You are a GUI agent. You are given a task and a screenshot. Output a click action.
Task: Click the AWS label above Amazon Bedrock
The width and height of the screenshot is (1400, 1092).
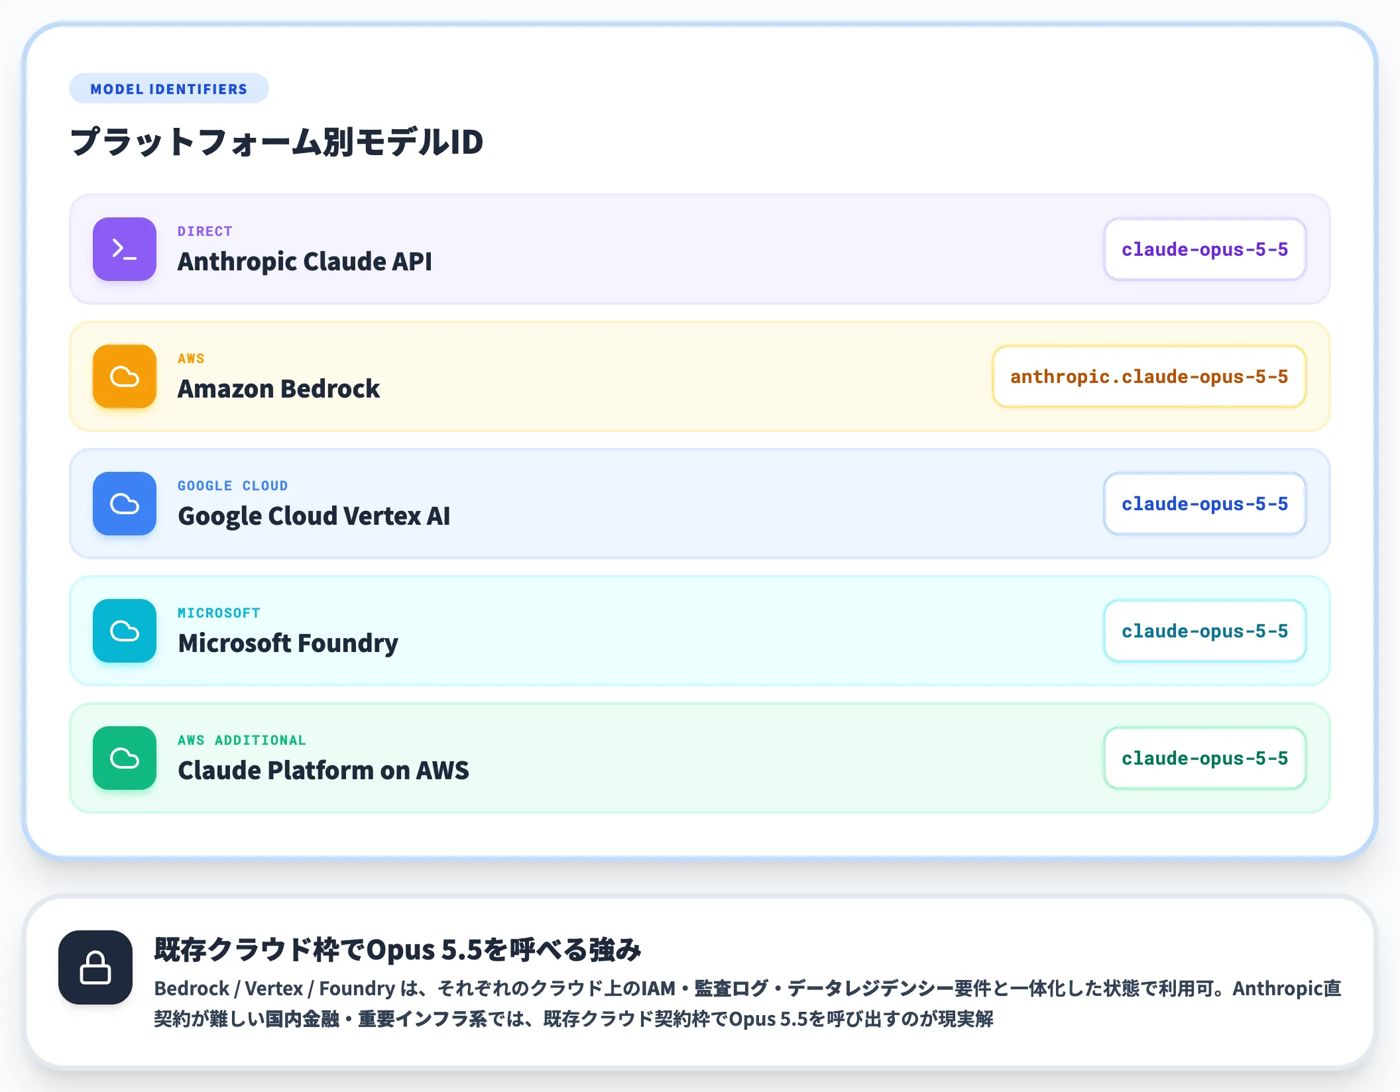pyautogui.click(x=191, y=358)
